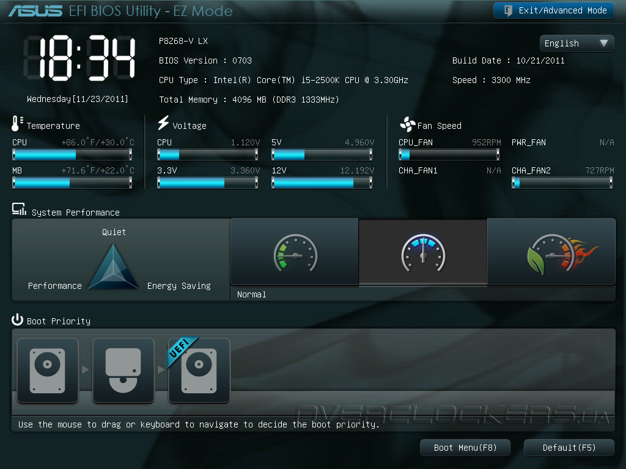Click the 3.360V value
The height and width of the screenshot is (469, 626).
245,171
